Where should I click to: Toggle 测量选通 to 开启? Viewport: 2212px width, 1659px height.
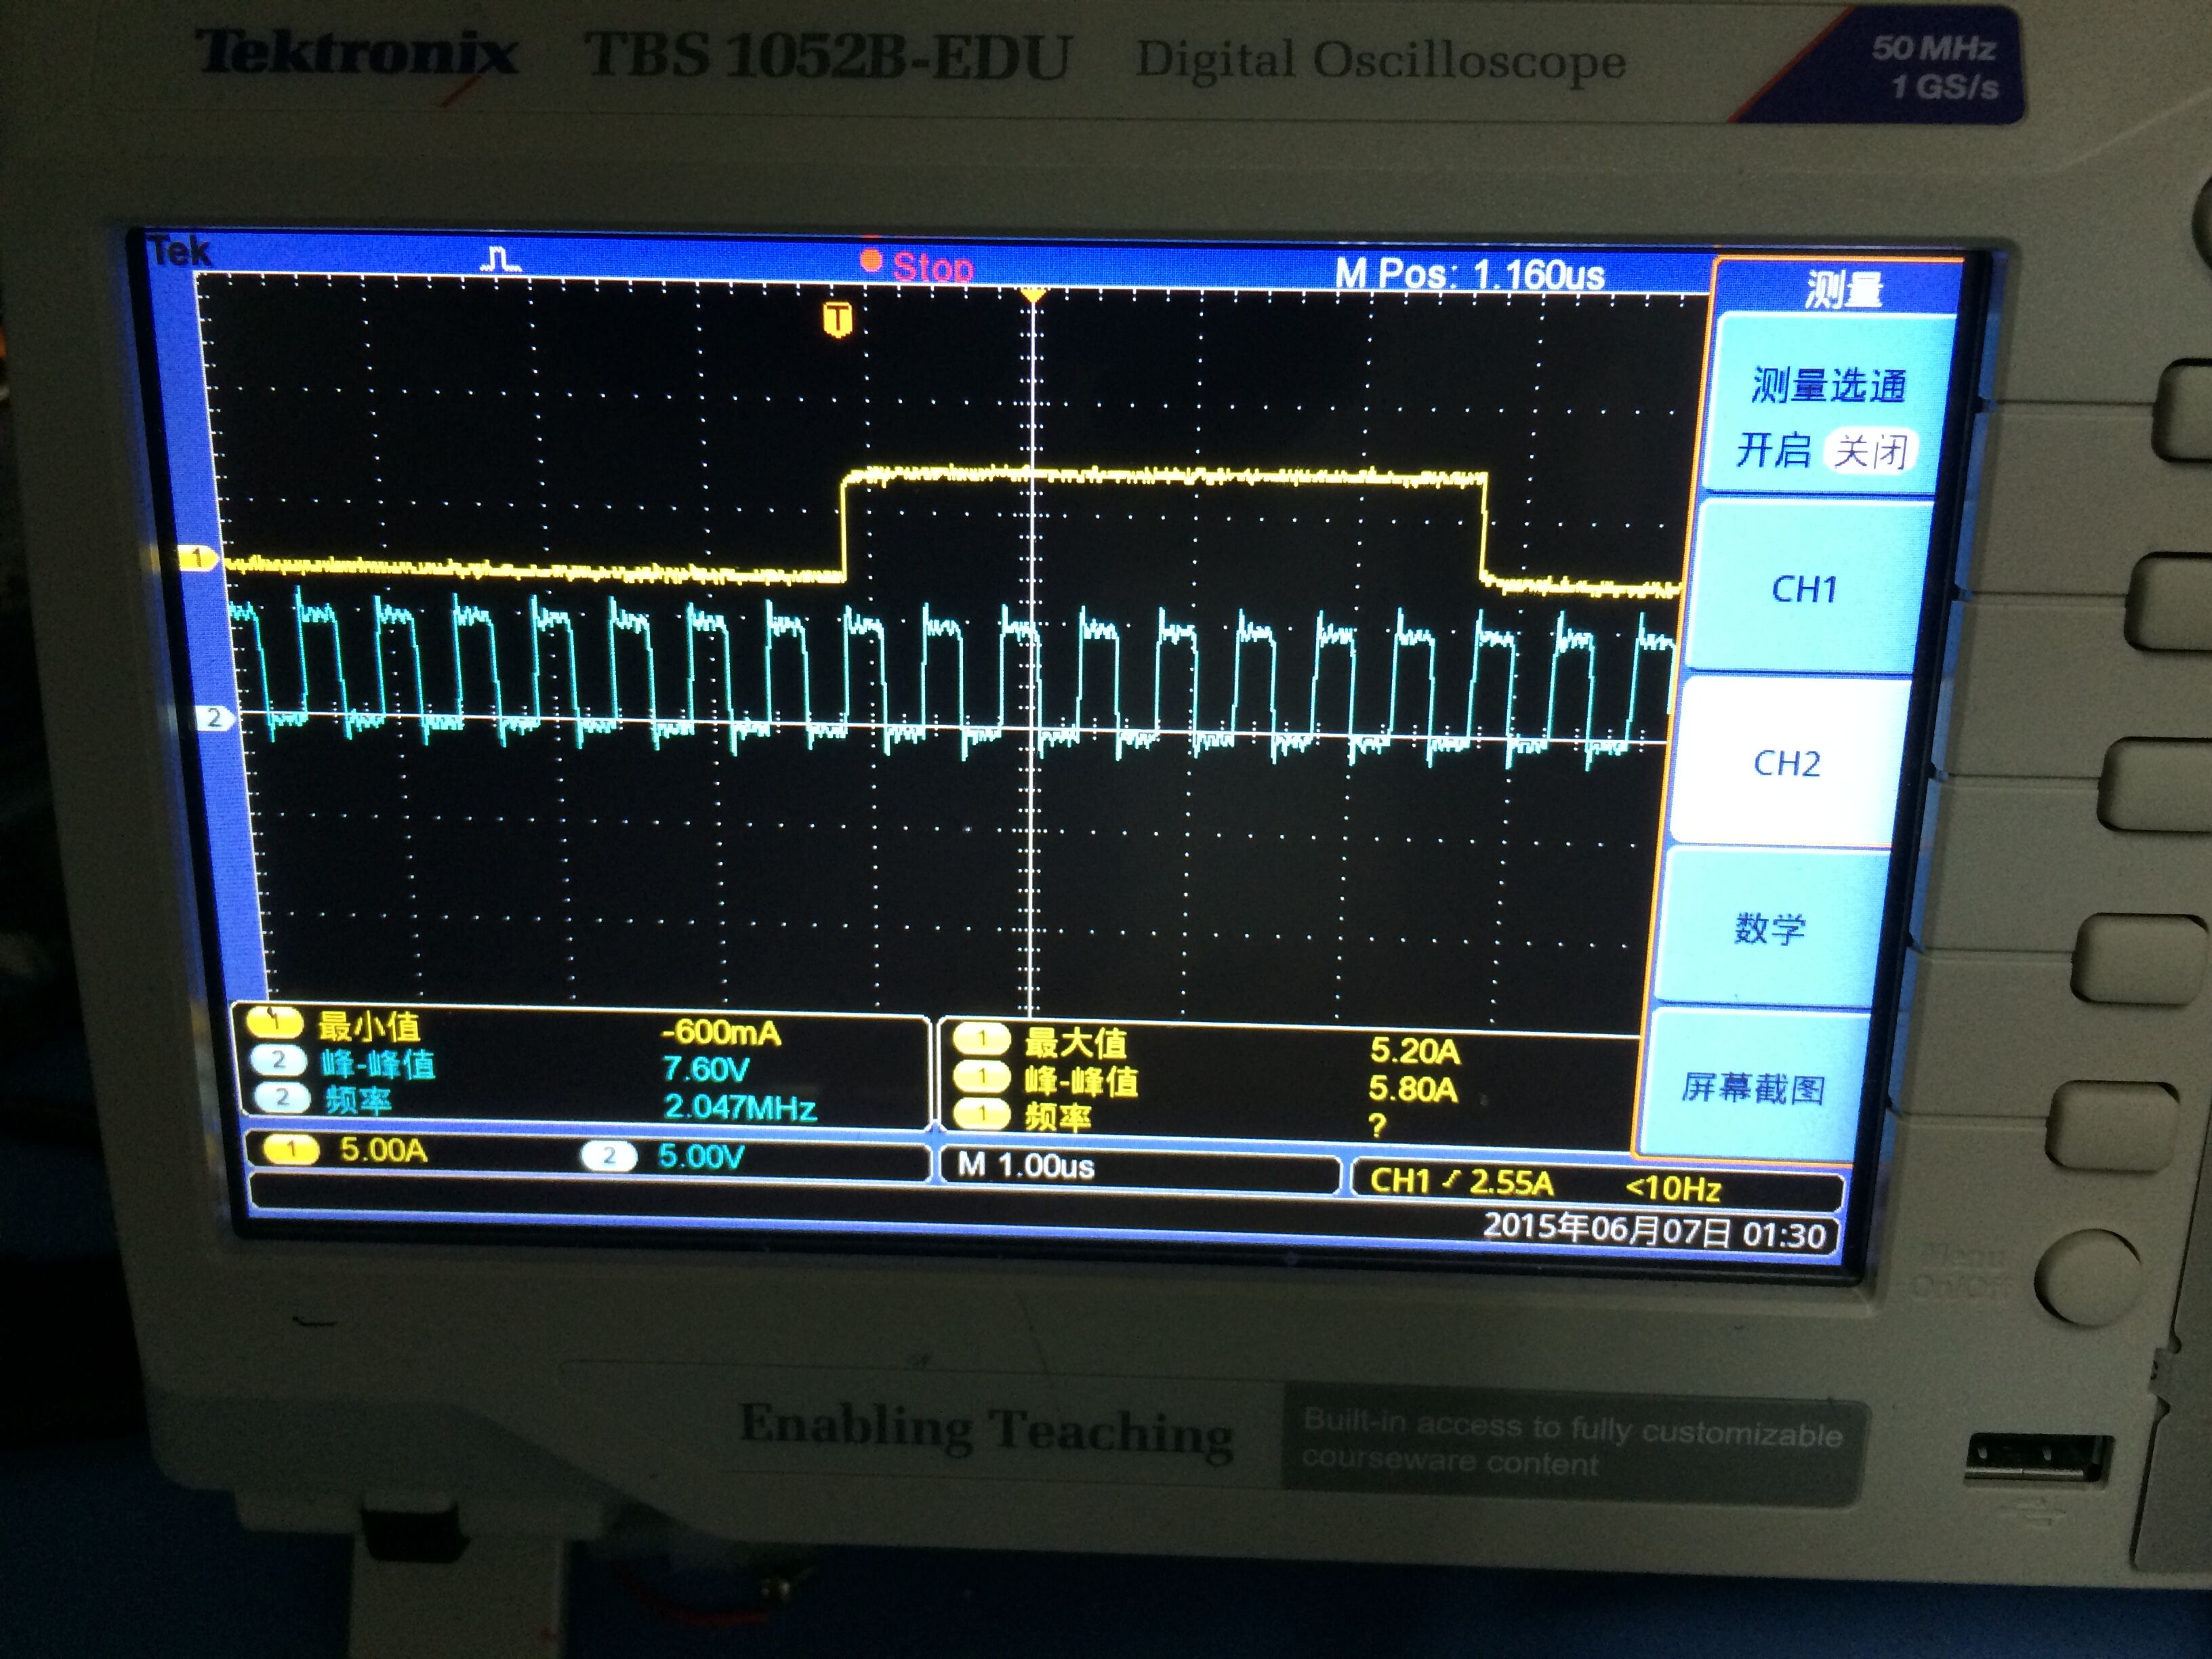[1774, 450]
